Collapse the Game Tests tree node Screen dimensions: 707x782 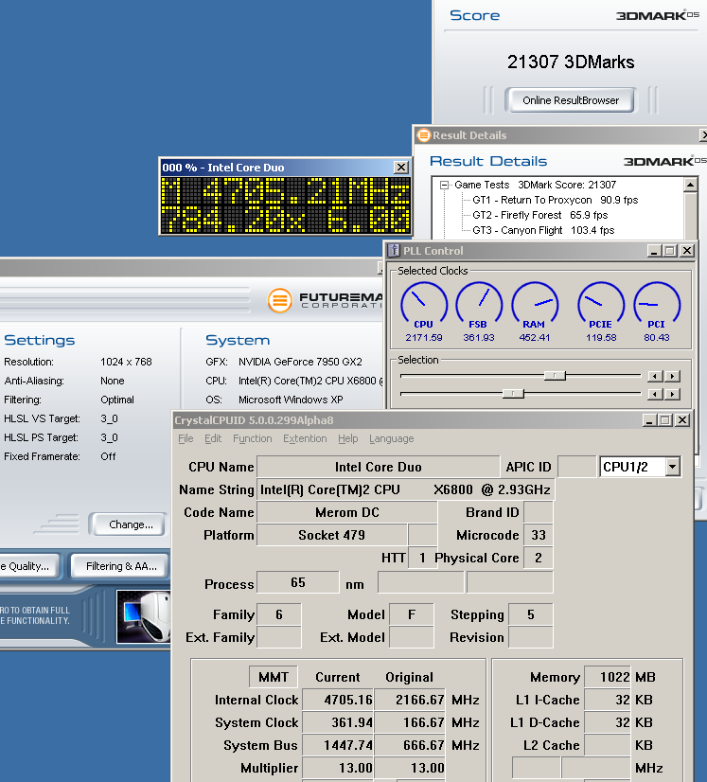444,185
